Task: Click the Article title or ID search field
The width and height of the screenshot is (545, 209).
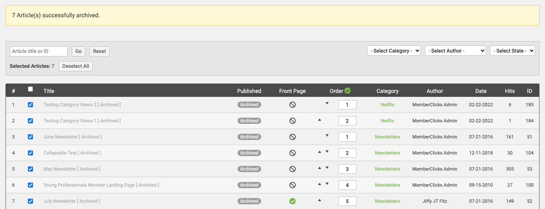Action: click(x=38, y=51)
